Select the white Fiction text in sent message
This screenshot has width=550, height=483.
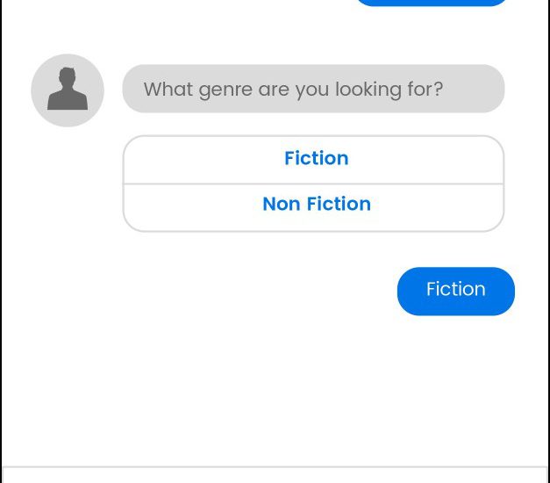(x=455, y=289)
